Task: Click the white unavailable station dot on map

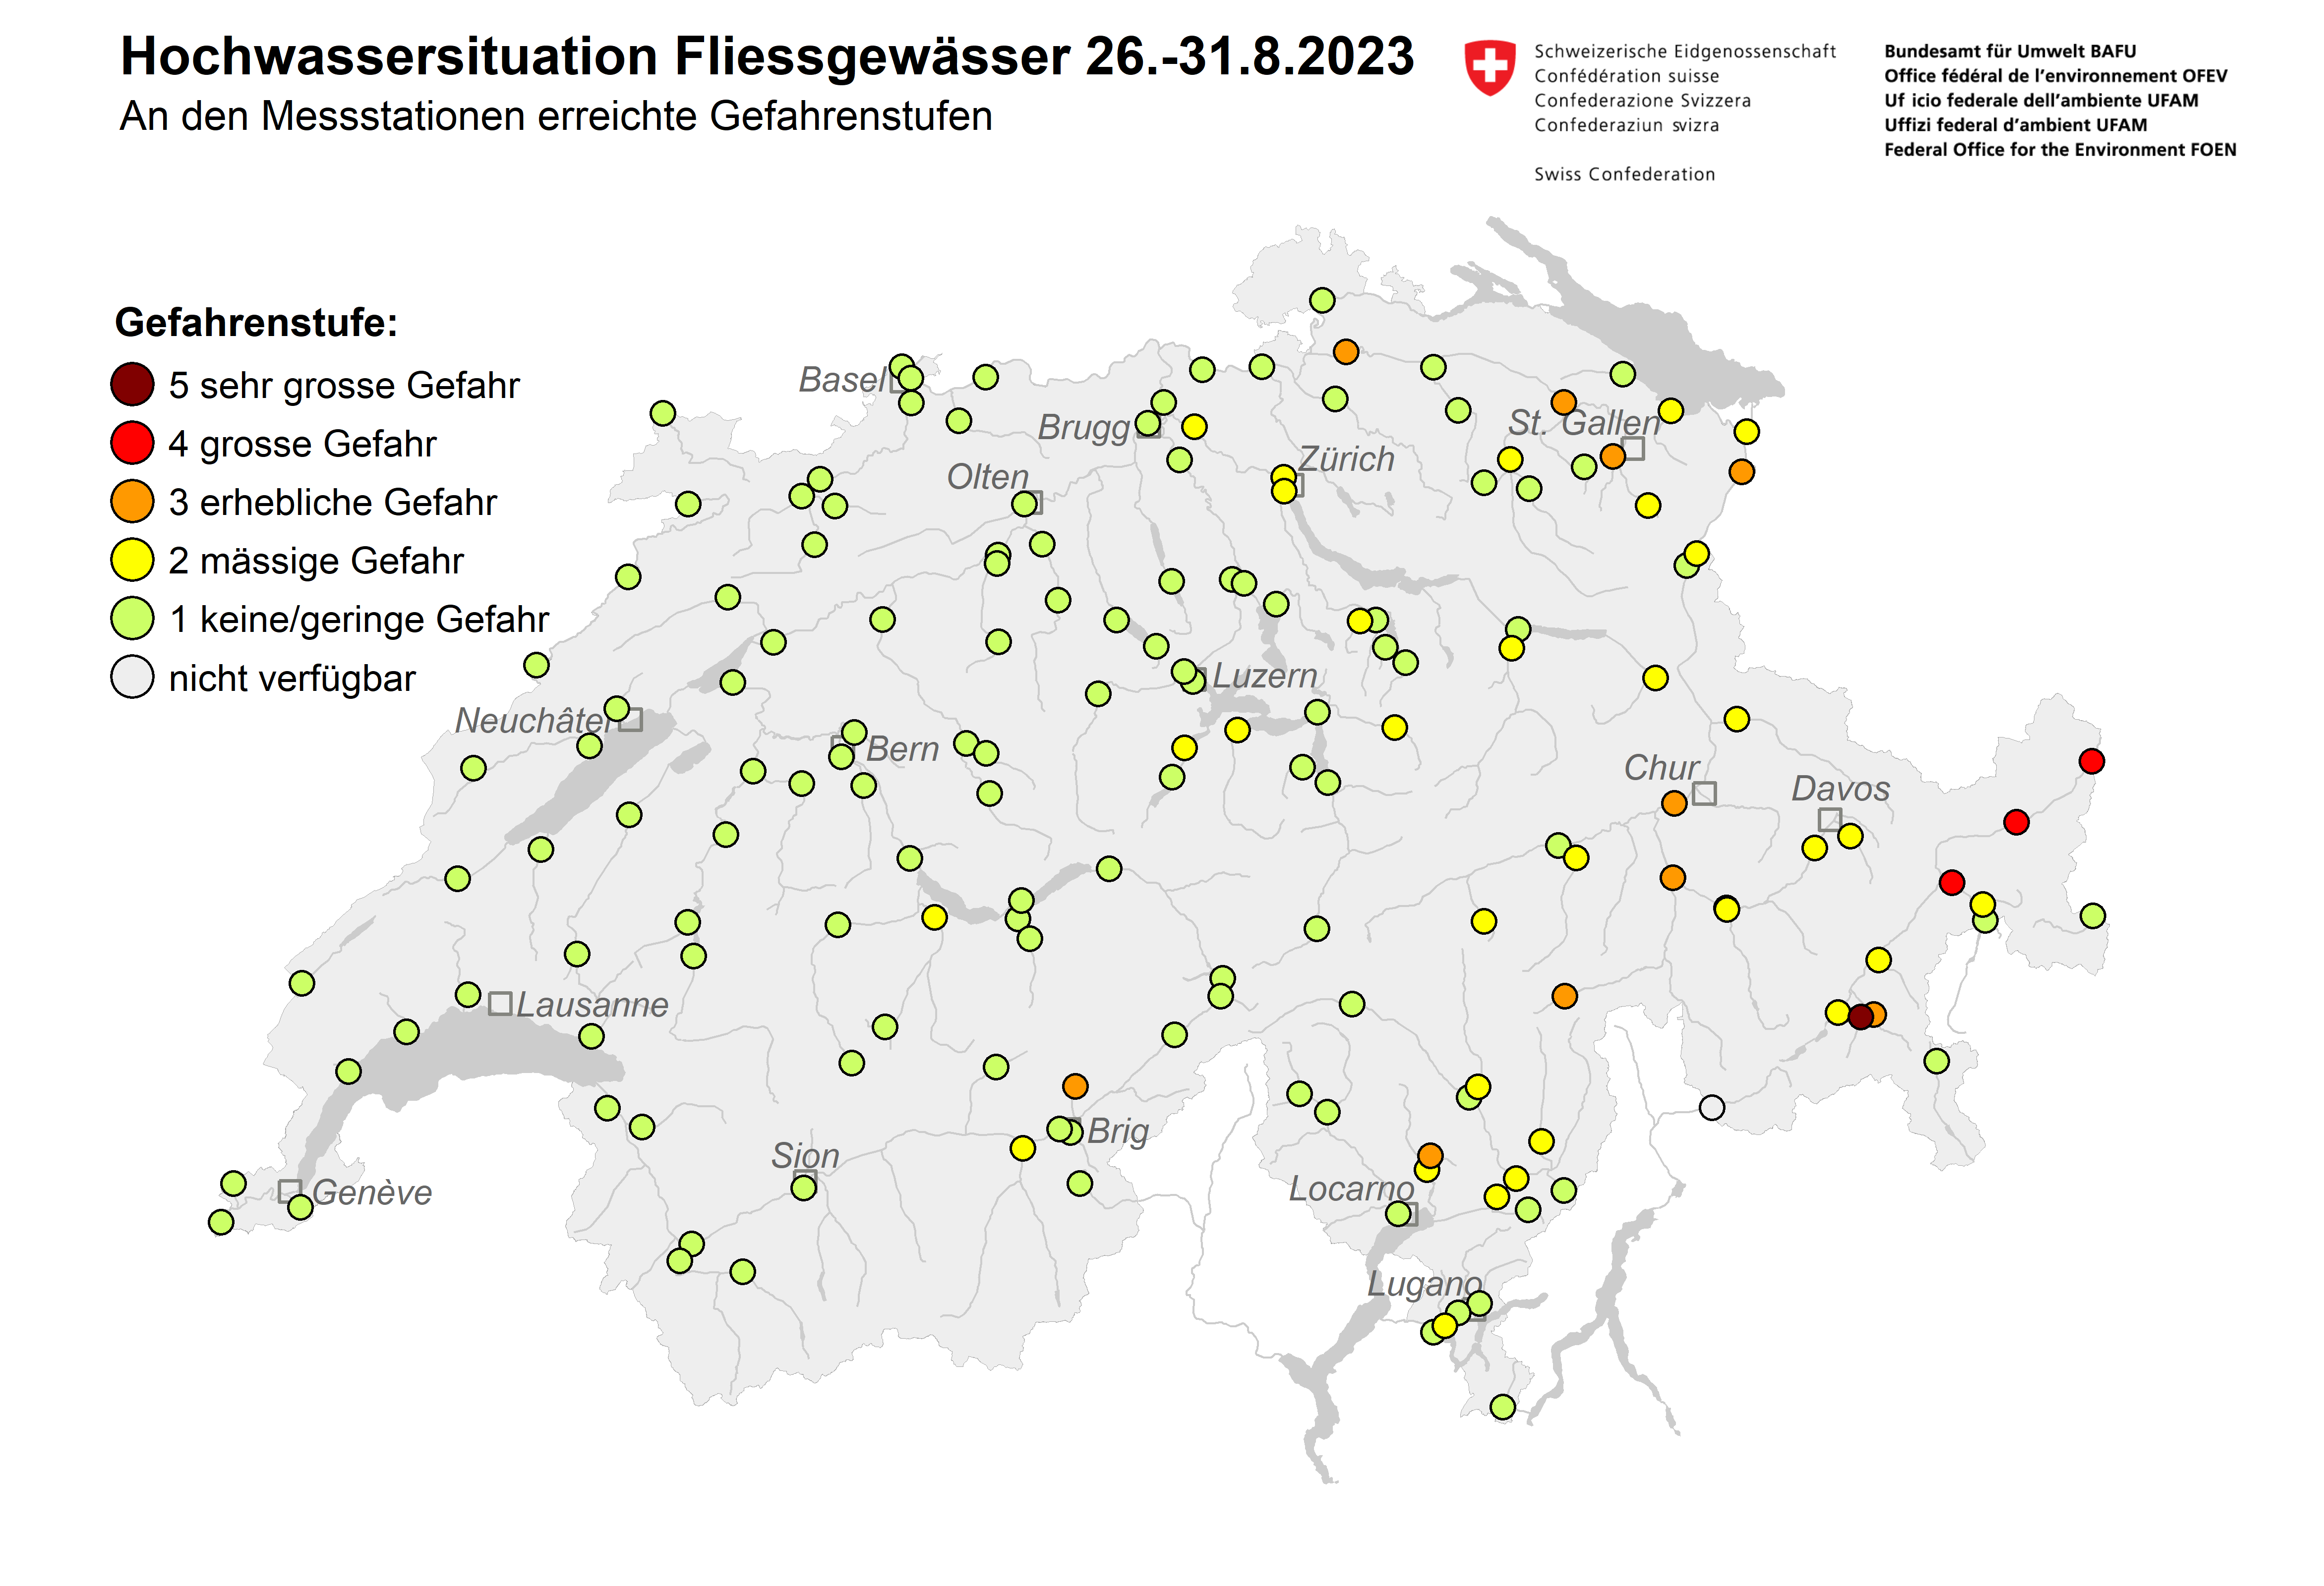Action: click(x=1712, y=1106)
